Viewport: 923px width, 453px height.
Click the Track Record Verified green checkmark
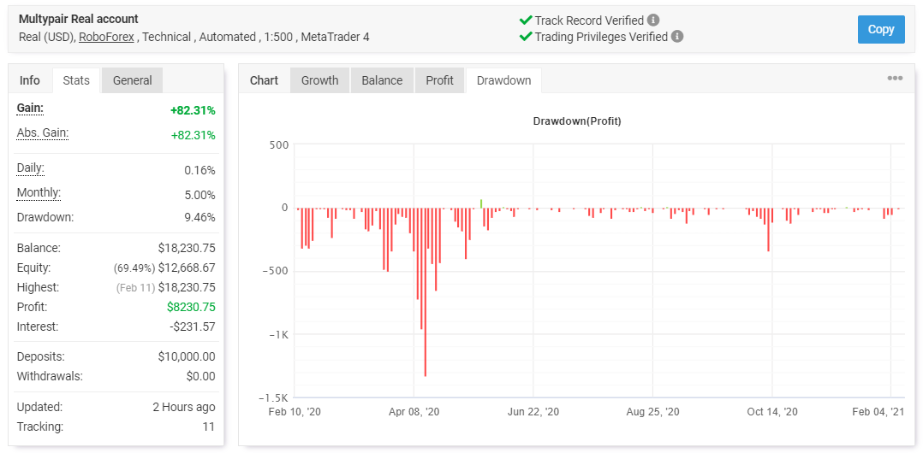click(x=526, y=21)
